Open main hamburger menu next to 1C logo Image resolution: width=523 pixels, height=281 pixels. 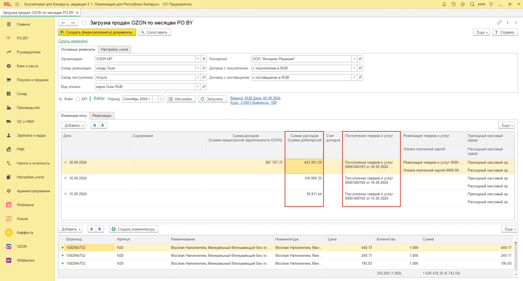(x=17, y=4)
